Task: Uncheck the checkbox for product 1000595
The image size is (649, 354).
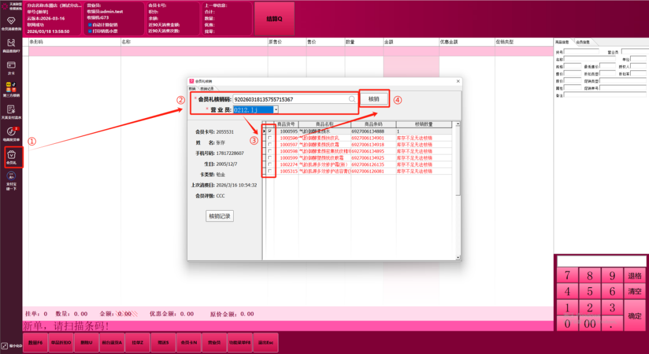Action: click(270, 132)
